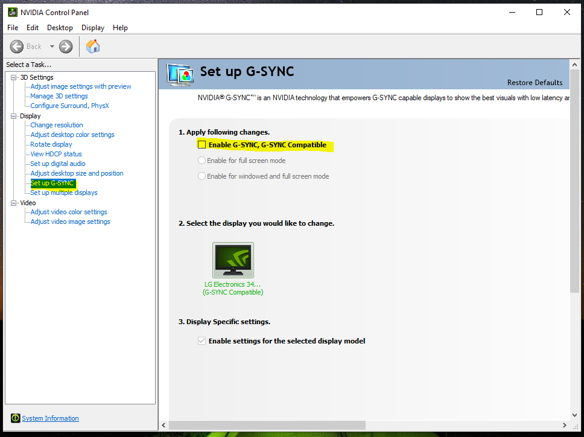Click the Back arrow icon
The width and height of the screenshot is (584, 437).
tap(16, 46)
